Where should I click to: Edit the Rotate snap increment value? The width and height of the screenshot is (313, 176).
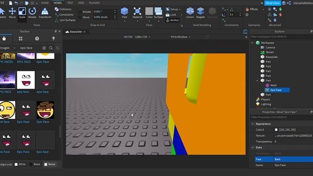(103, 12)
